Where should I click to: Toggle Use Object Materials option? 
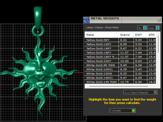coord(140,93)
